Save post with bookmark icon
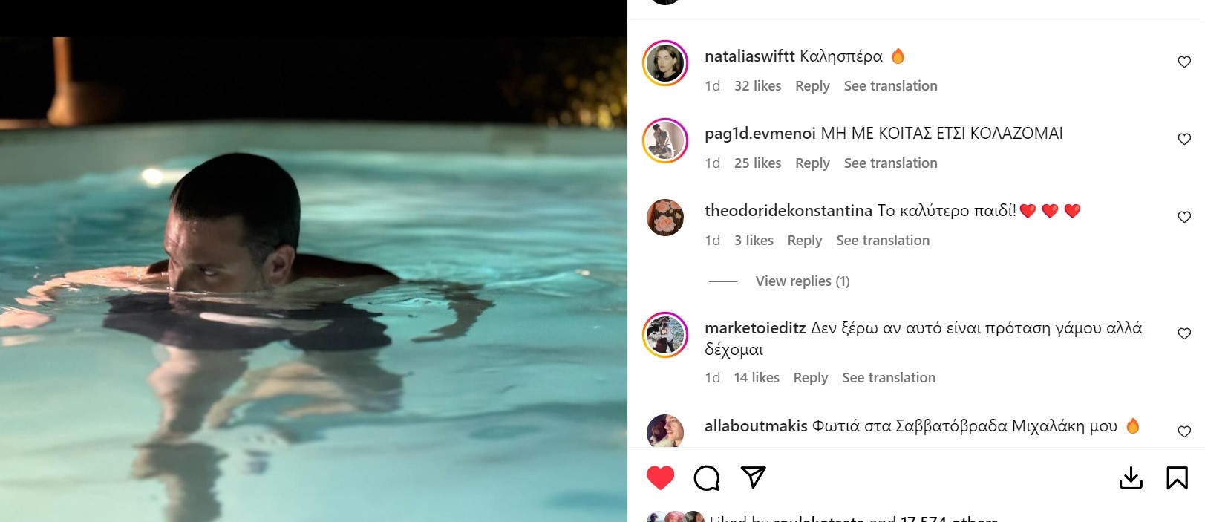This screenshot has width=1205, height=522. 1177,478
